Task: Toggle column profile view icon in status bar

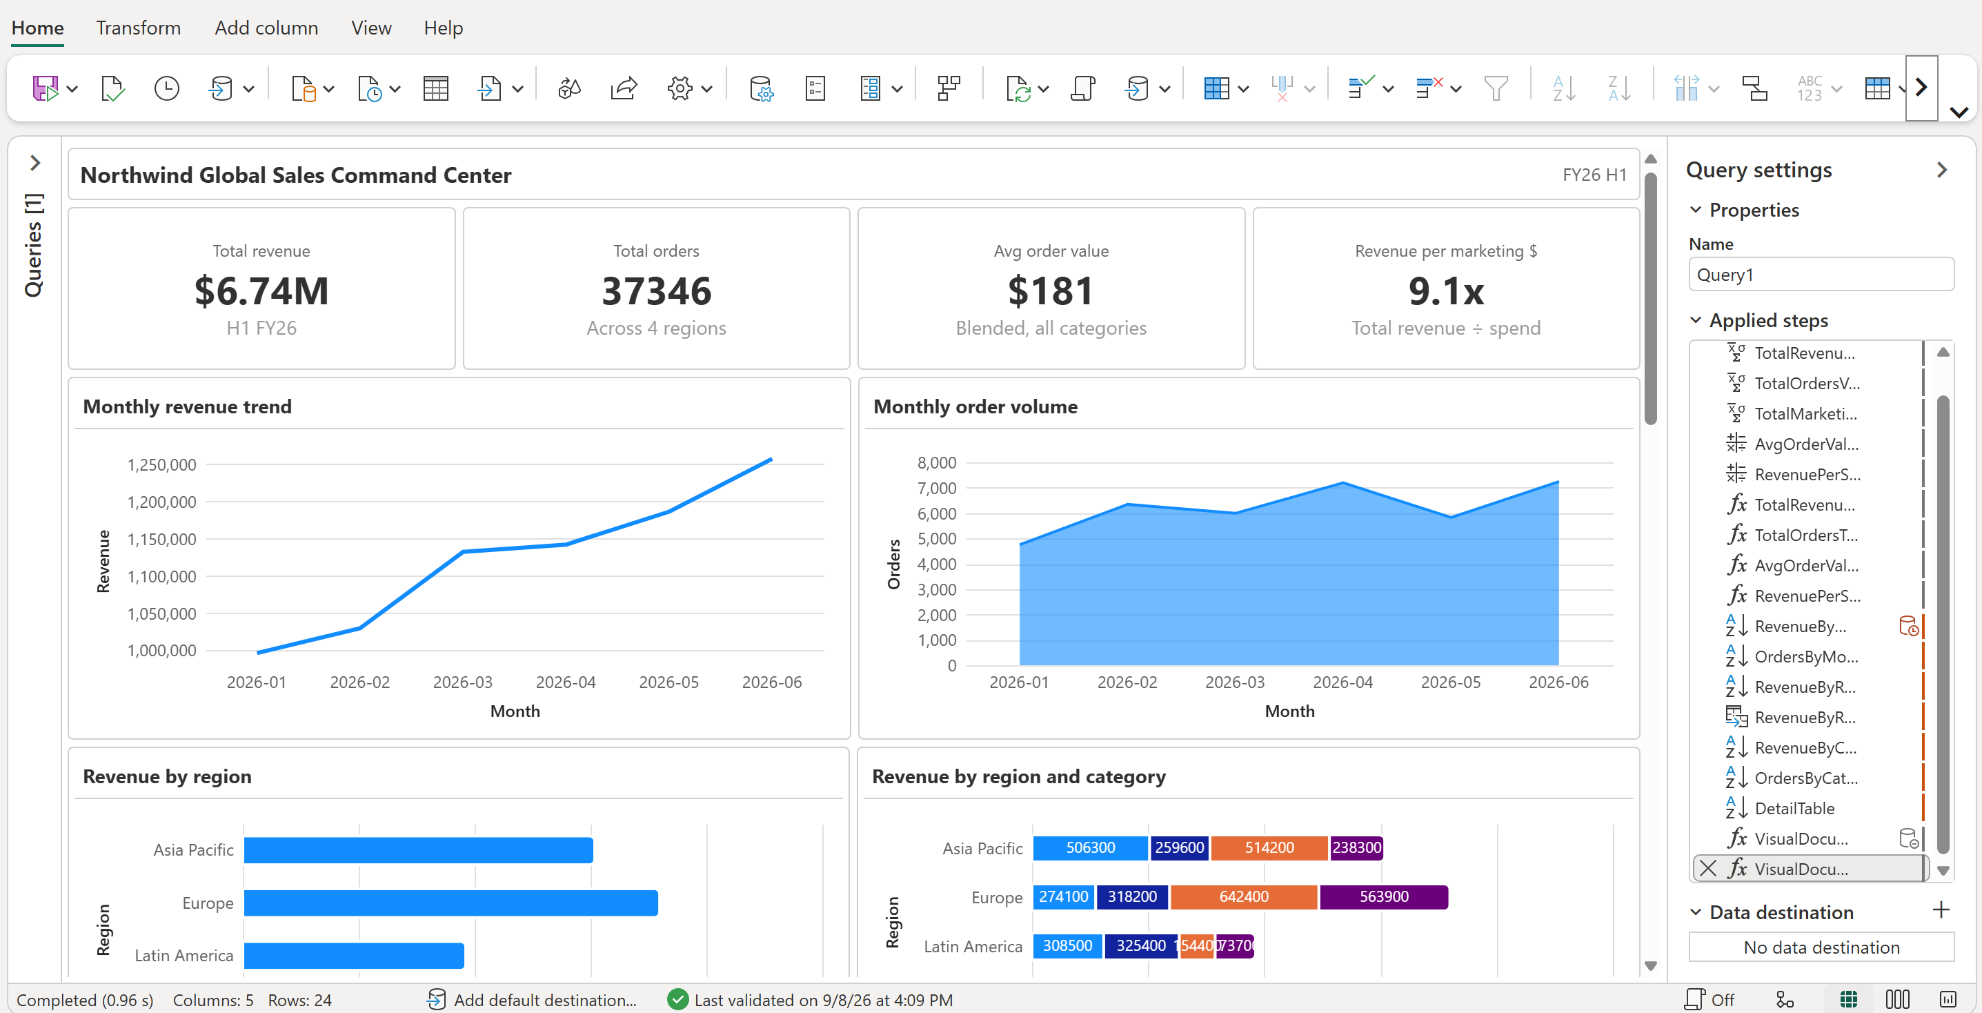Action: [1948, 999]
